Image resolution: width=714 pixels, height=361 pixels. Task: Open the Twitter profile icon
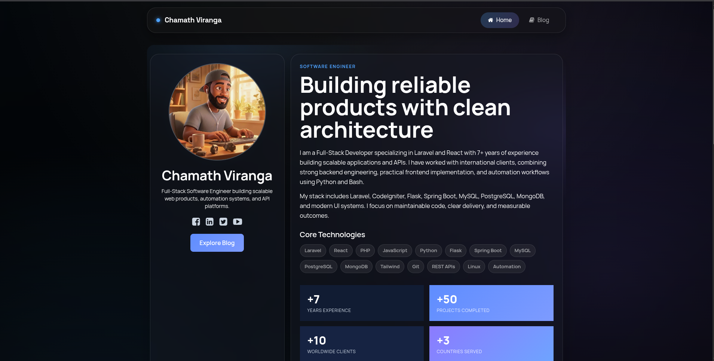point(223,222)
